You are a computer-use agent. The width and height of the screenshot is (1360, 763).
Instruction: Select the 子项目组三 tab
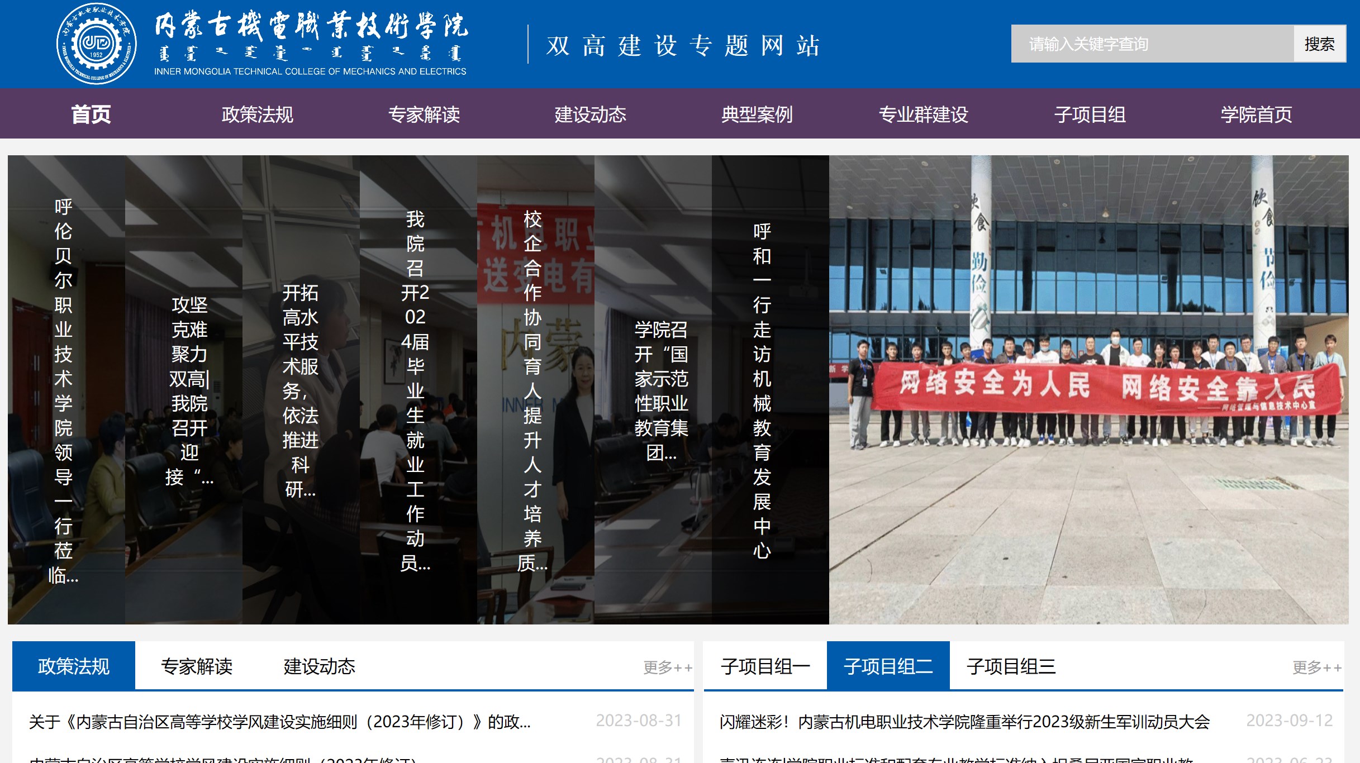1011,666
